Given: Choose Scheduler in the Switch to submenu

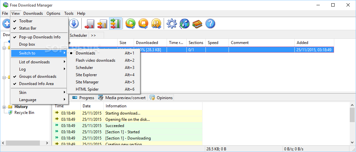Looking at the screenshot, I should pos(103,68).
